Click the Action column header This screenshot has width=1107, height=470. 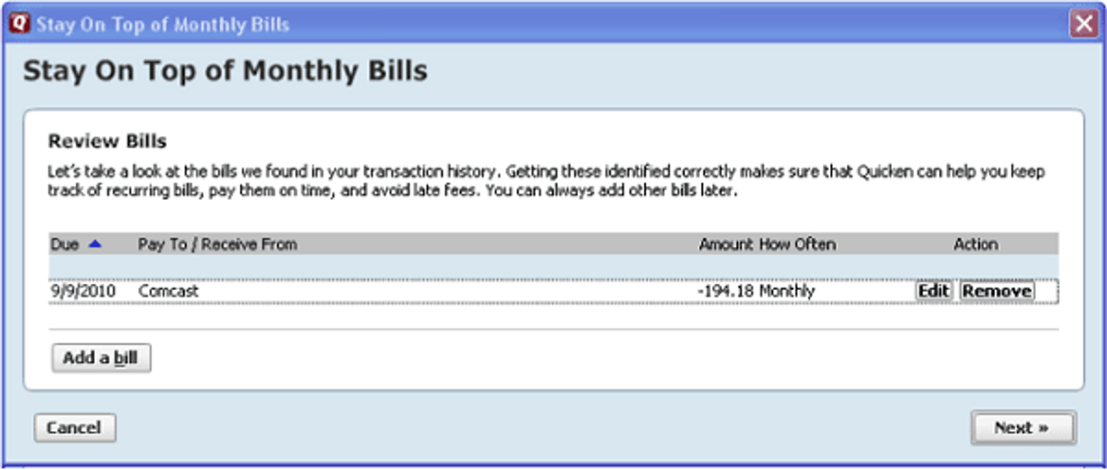(975, 244)
